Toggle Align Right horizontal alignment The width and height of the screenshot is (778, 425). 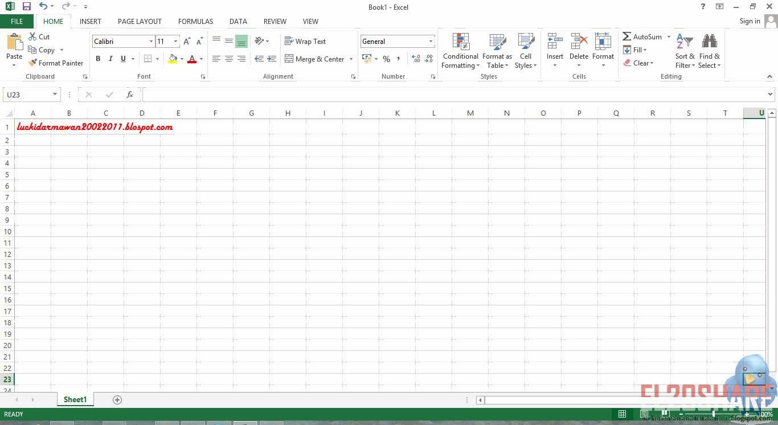(241, 59)
